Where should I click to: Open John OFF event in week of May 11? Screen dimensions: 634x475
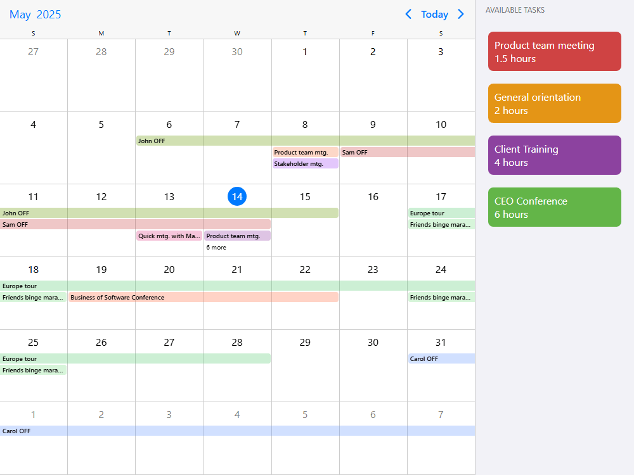point(169,213)
